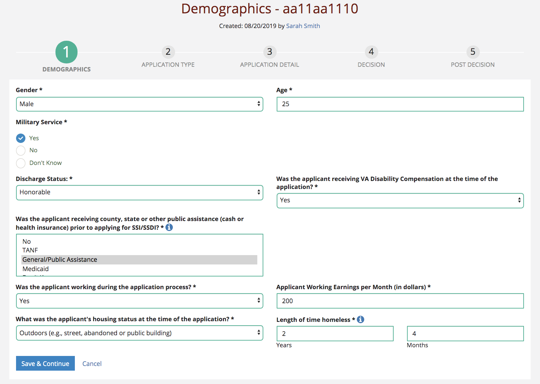The width and height of the screenshot is (540, 384).
Task: Go to step 2 Application Type
Action: 168,52
